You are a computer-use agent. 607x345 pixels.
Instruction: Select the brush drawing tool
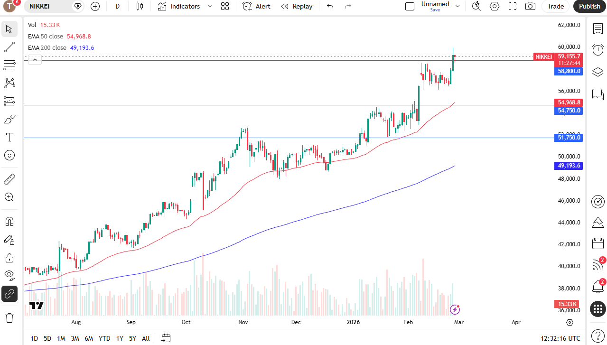click(9, 119)
